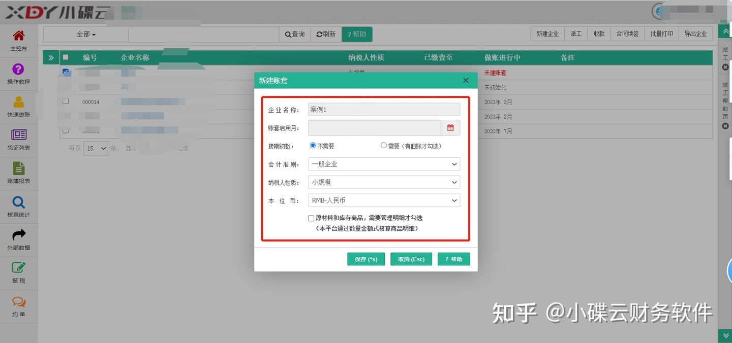
Task: Click 新建企业 toolbar item
Action: point(547,34)
